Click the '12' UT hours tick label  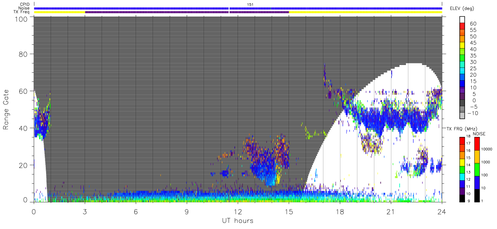tap(238, 211)
